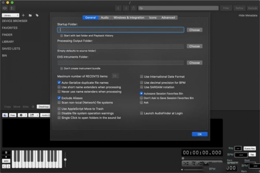Click Choose for EXS Instruments Folder
260x173 pixels.
pos(195,63)
